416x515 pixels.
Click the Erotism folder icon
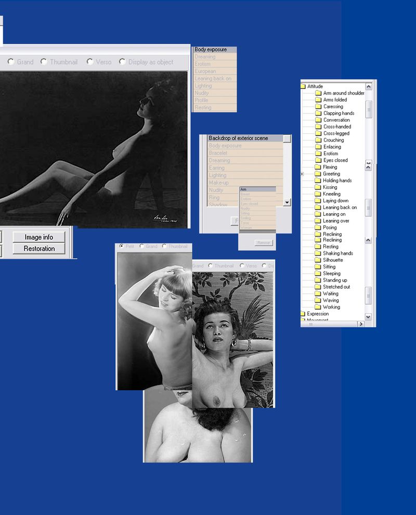[x=319, y=153]
